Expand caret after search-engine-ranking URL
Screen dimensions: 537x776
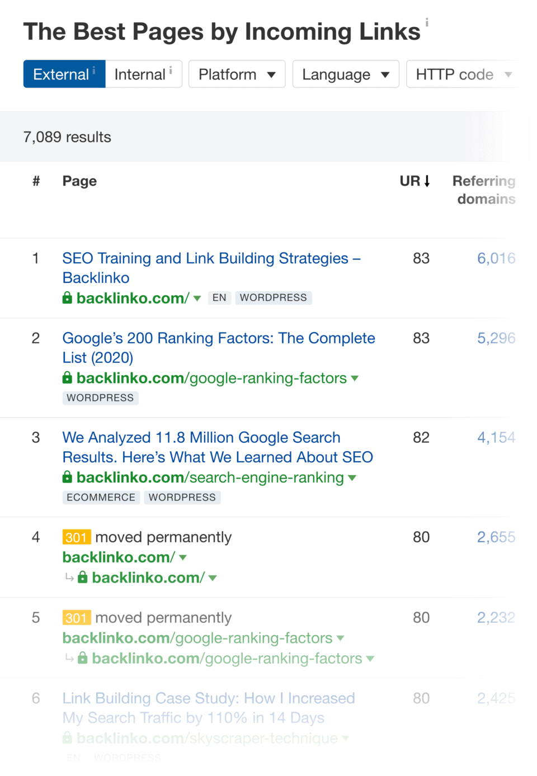pos(352,478)
